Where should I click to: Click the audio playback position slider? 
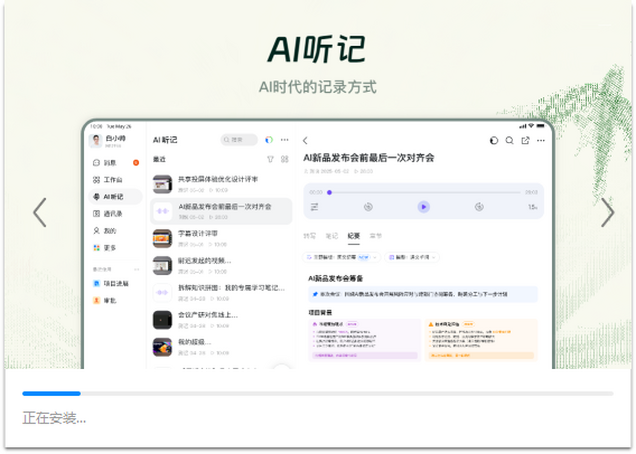click(x=424, y=193)
